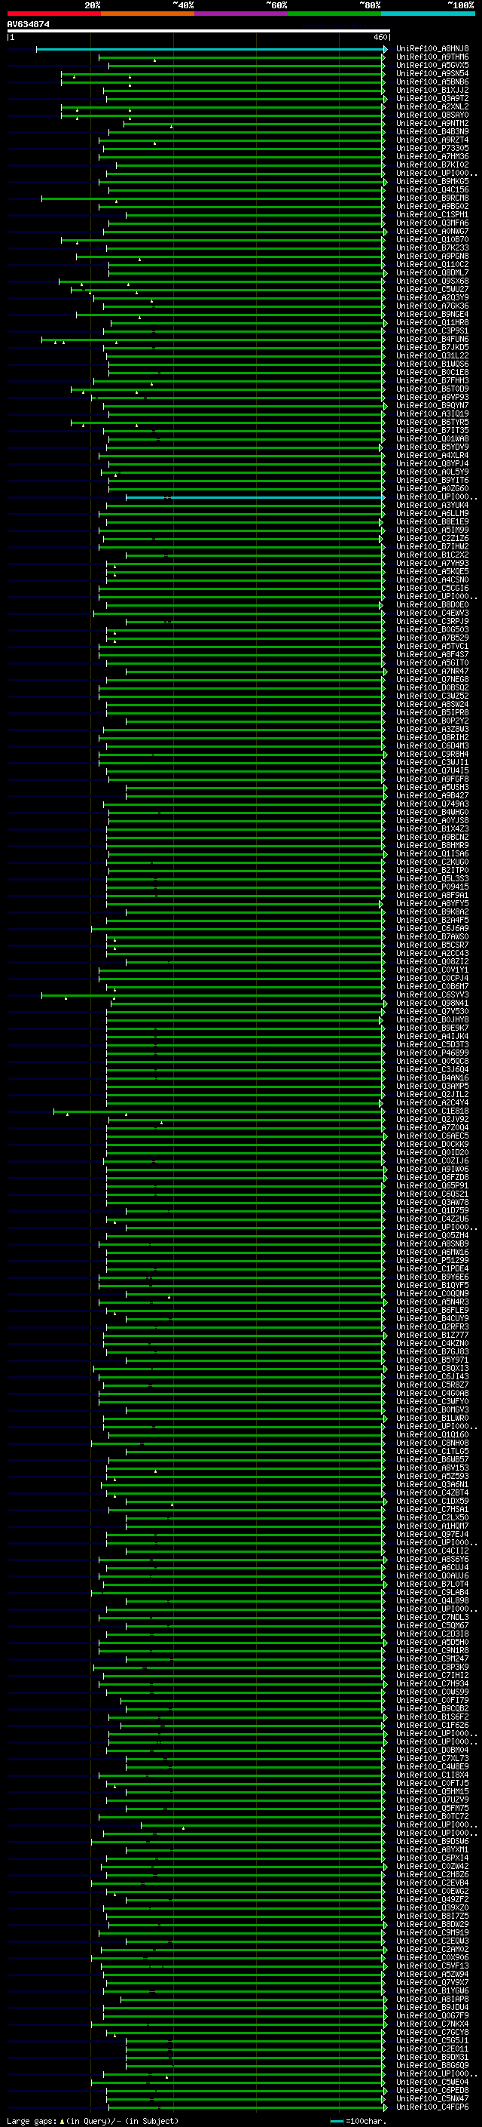Select hit label UniRef100_Q3MFA6
Viewport: 482px width, 2127px height.
[x=432, y=223]
